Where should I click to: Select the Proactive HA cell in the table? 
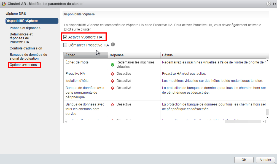click(x=75, y=74)
